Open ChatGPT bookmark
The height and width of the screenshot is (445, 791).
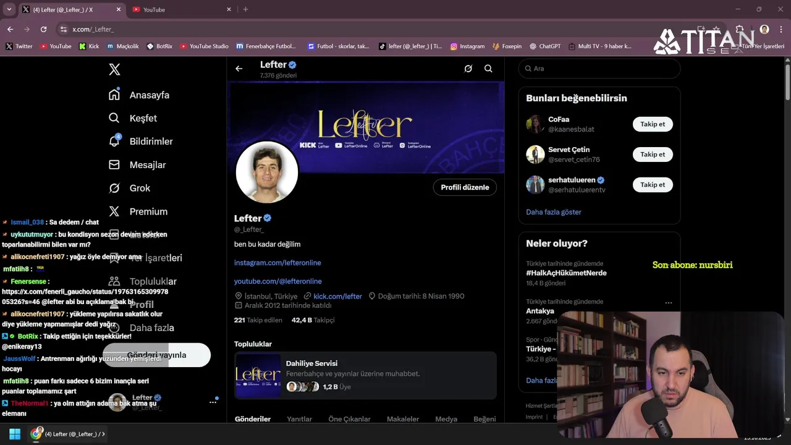pyautogui.click(x=544, y=46)
